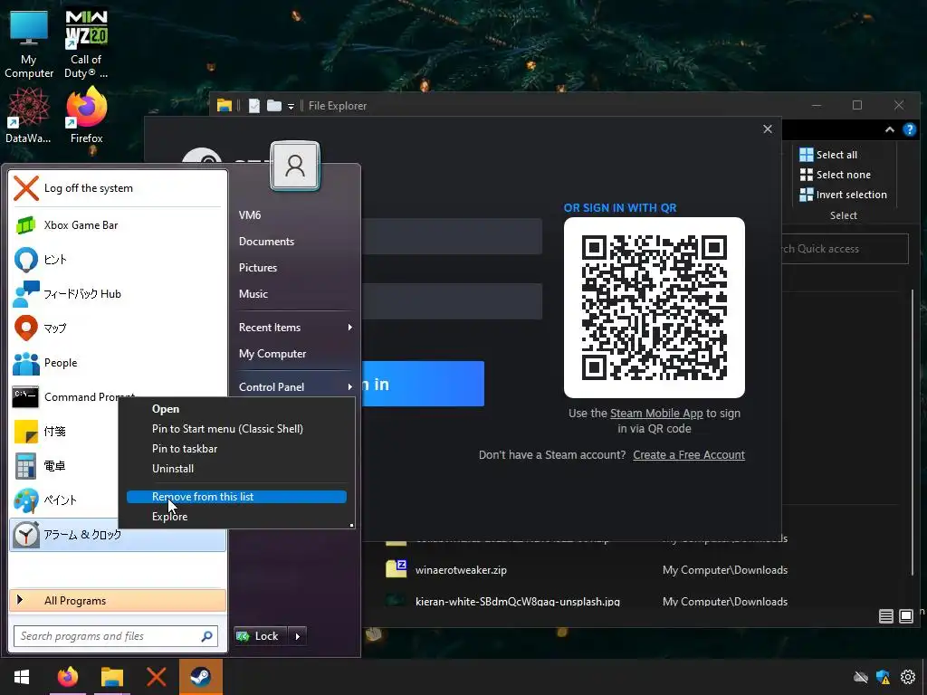Open My Computer in start menu
Viewport: 927px width, 695px height.
(x=272, y=354)
